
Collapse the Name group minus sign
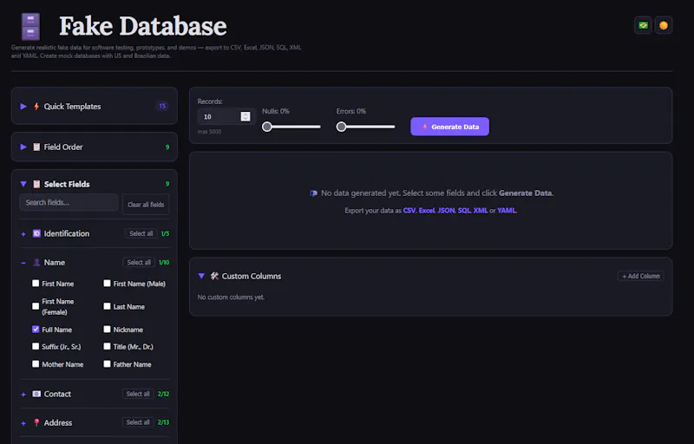tap(23, 263)
